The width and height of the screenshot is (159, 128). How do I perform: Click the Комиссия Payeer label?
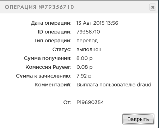48,67
